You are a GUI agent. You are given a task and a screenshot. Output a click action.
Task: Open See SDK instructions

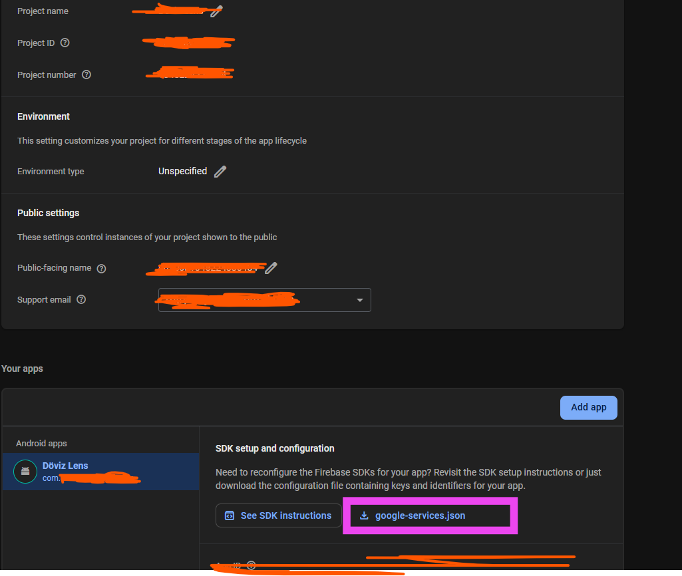[278, 515]
